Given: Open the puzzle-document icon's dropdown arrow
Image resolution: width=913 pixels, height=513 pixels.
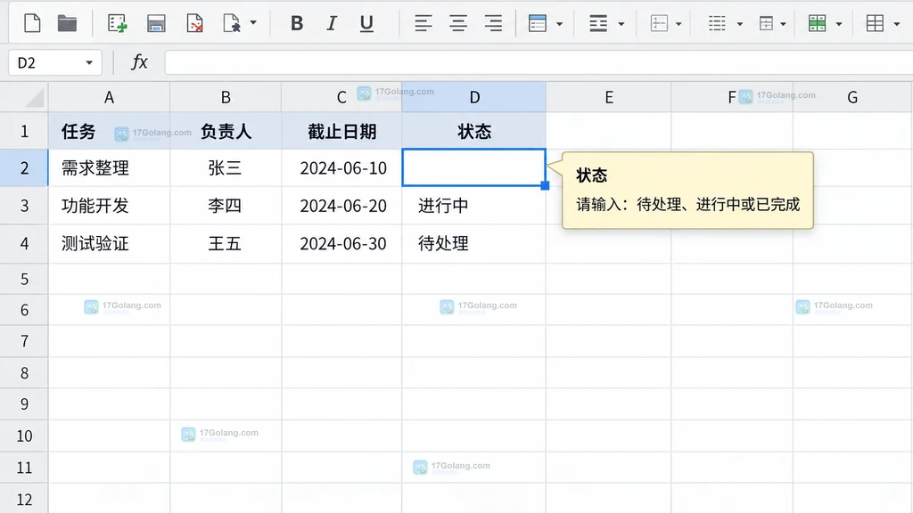Looking at the screenshot, I should coord(253,23).
